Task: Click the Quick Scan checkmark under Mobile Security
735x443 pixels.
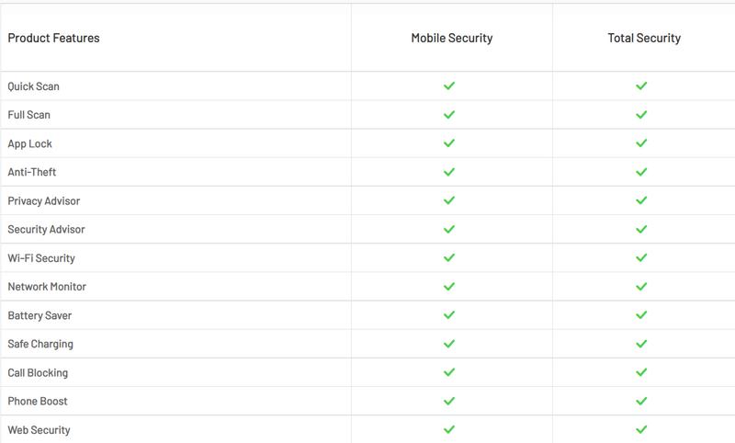Action: (449, 86)
